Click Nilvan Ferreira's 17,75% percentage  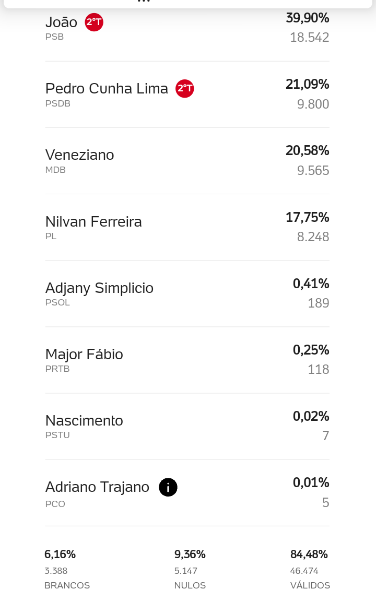(x=308, y=217)
